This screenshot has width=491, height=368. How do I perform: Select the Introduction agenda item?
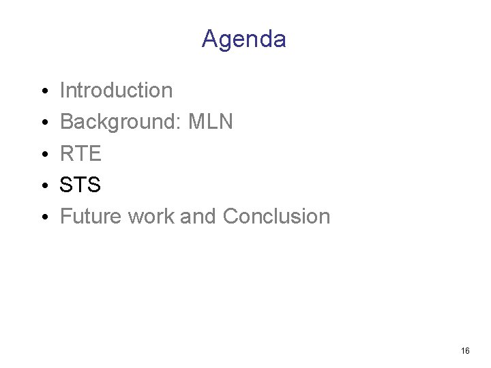(116, 90)
